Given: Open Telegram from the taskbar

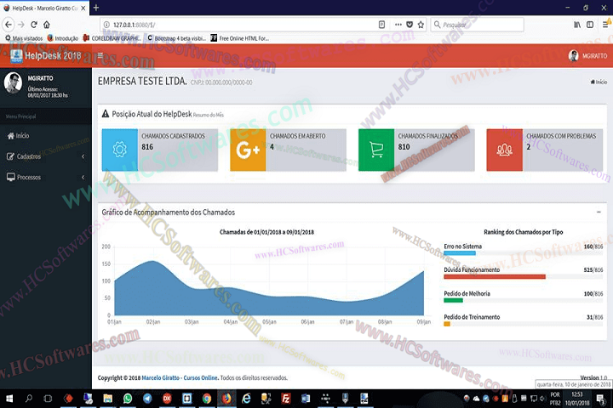Looking at the screenshot, I should click(x=147, y=399).
